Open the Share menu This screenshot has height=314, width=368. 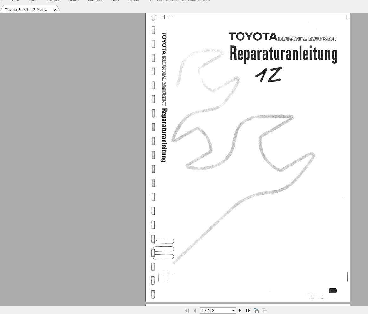pyautogui.click(x=73, y=1)
